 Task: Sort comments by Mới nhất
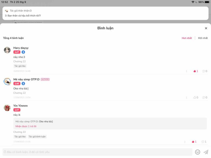tap(203, 38)
